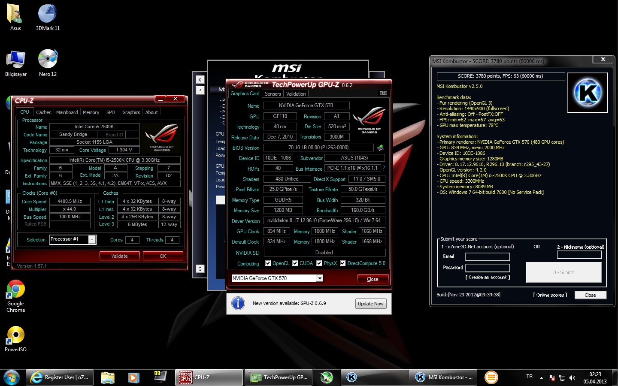Viewport: 618px width, 386px height.
Task: Open the Validation tab in GPU-Z
Action: coord(296,94)
